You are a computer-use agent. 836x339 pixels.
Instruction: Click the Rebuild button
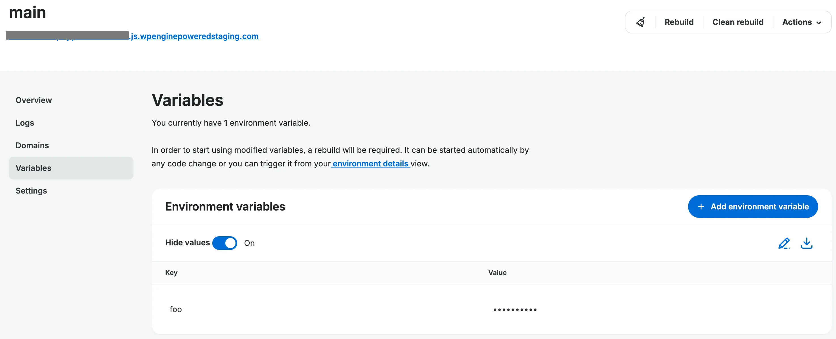tap(679, 22)
